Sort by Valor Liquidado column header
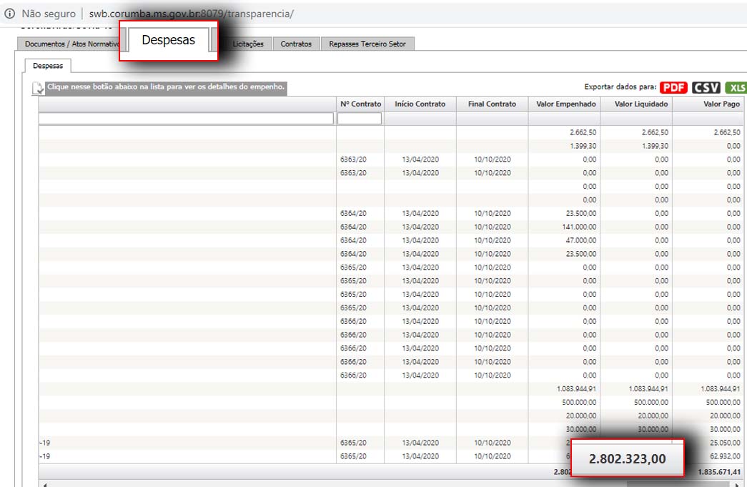 [640, 104]
